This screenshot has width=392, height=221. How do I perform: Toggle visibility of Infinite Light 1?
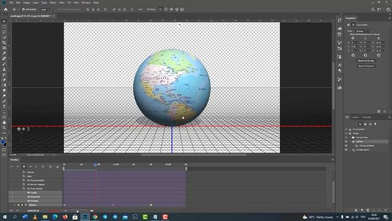point(346,150)
